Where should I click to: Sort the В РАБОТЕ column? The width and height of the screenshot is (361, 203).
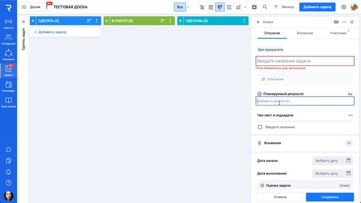pos(163,21)
